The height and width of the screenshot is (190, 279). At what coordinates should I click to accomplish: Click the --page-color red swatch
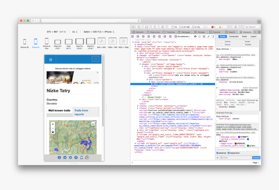point(236,143)
